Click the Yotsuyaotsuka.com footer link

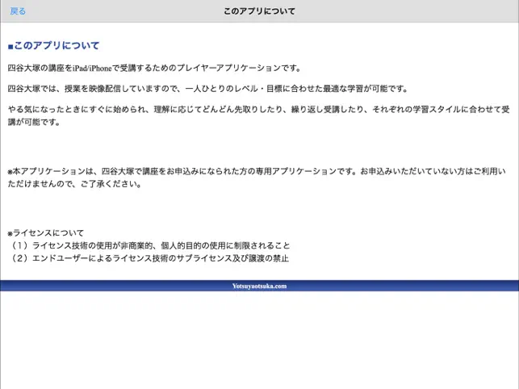tap(259, 286)
